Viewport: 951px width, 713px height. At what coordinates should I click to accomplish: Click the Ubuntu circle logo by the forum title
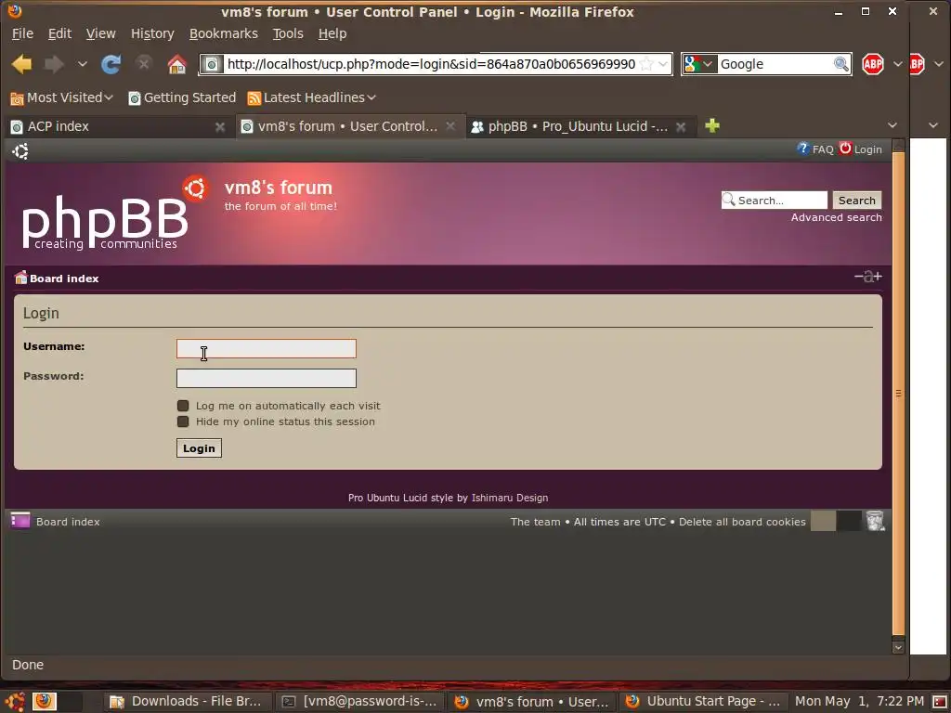coord(196,188)
